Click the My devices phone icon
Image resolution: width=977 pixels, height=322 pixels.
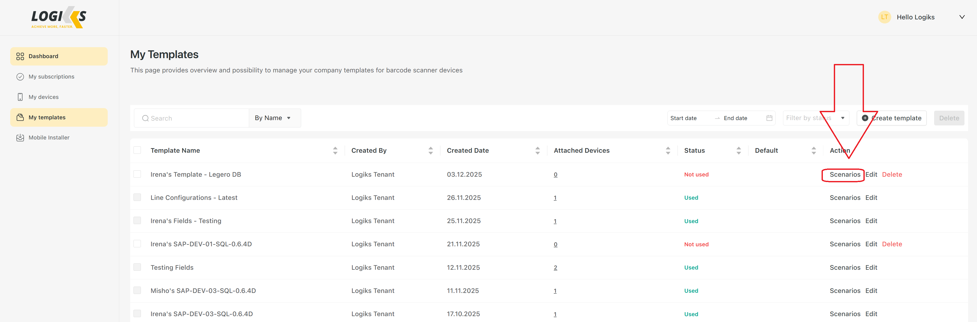(20, 97)
